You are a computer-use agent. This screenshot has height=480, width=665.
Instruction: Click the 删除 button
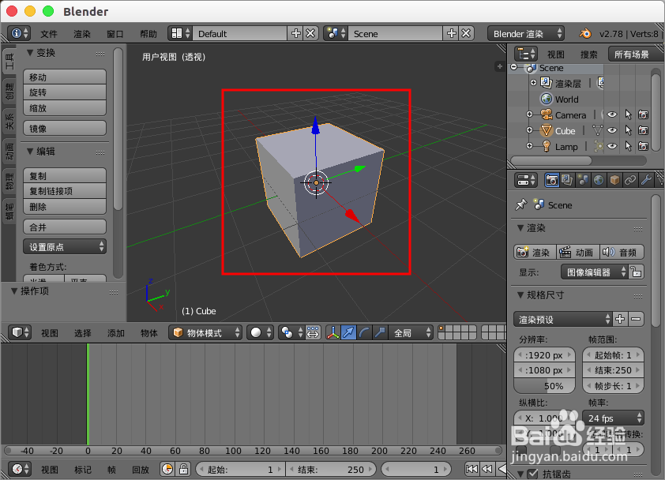coord(65,207)
